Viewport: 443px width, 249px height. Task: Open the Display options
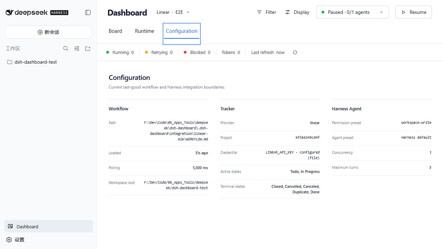coord(297,12)
